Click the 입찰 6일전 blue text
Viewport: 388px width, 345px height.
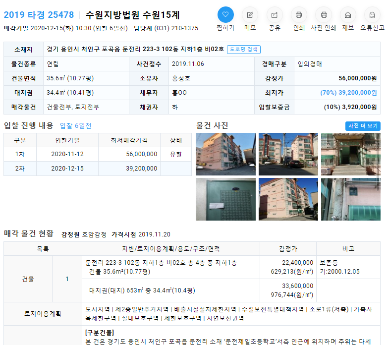point(76,126)
